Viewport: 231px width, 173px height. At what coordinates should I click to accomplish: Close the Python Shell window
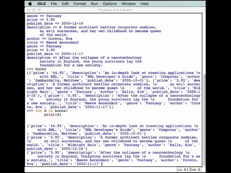coord(29,10)
